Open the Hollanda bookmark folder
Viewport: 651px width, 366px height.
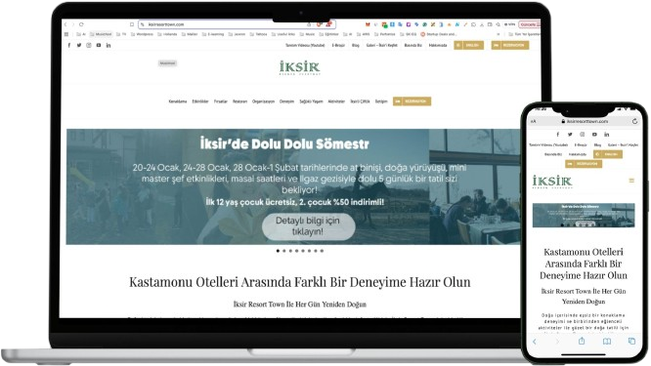167,34
